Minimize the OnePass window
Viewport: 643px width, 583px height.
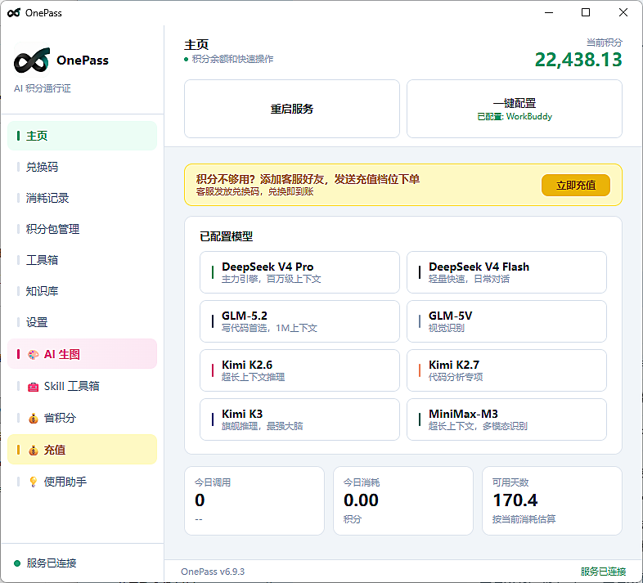549,13
